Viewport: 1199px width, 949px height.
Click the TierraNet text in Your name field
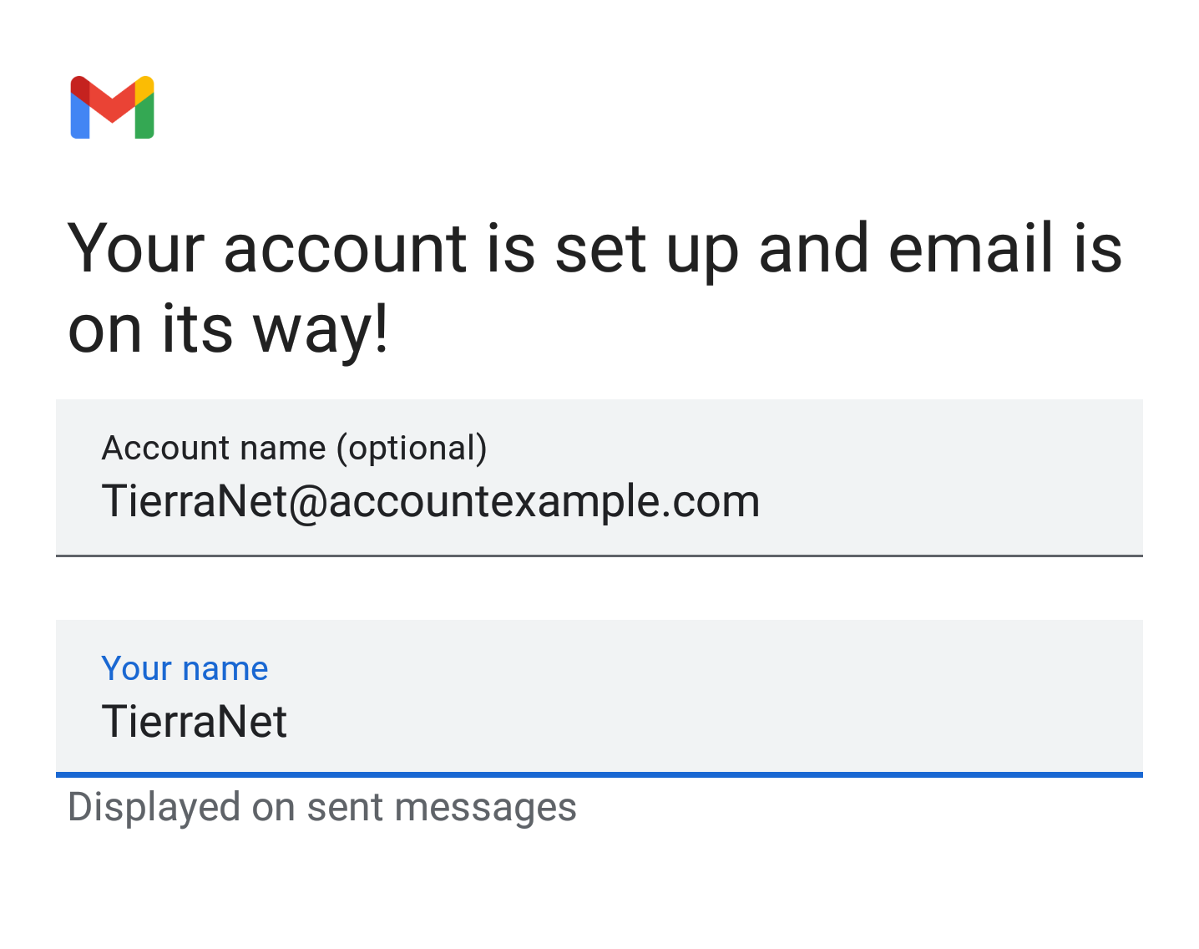click(195, 722)
